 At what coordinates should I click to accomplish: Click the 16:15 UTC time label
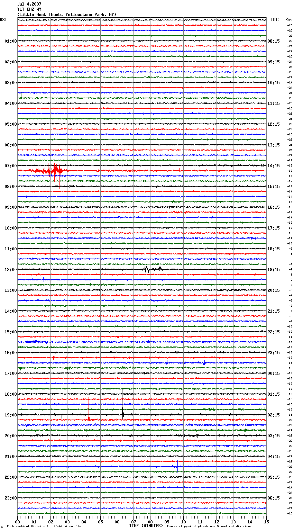click(x=274, y=207)
